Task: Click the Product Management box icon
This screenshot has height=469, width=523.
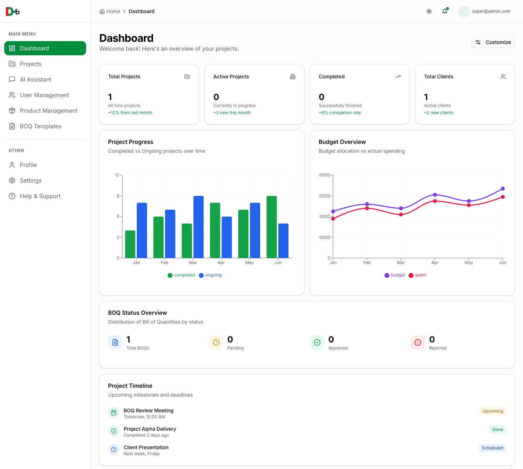Action: (x=12, y=111)
